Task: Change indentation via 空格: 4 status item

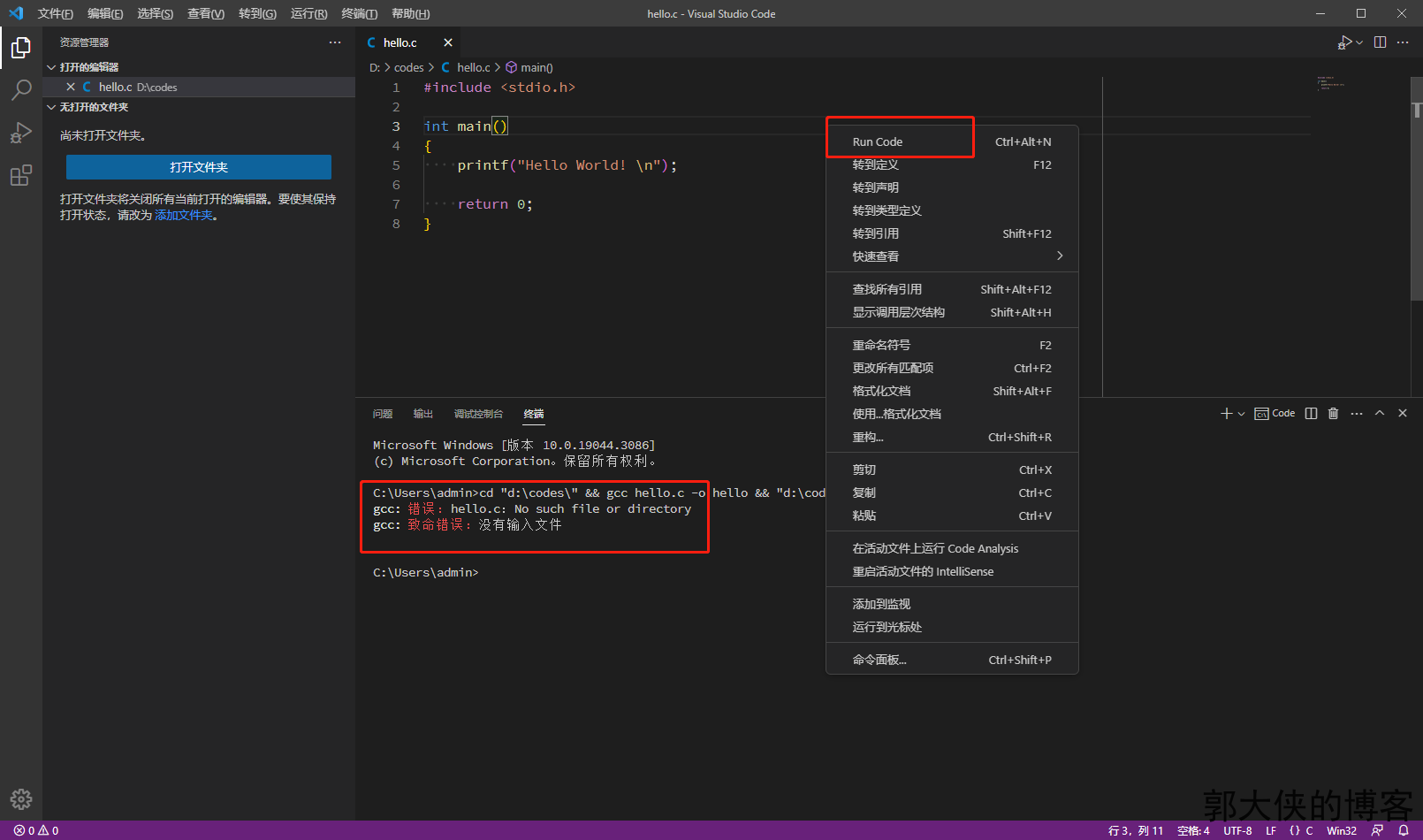Action: point(1193,830)
